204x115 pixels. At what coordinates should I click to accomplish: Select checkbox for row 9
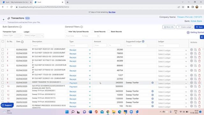click(x=3, y=83)
